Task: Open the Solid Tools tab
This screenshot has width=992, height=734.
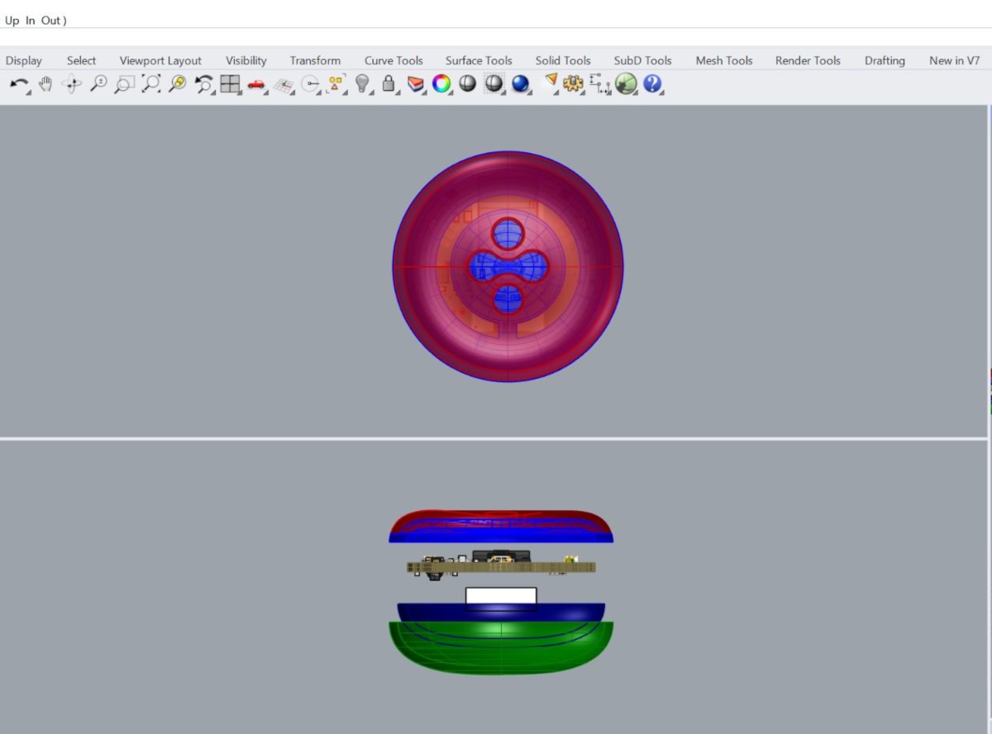Action: pos(563,60)
